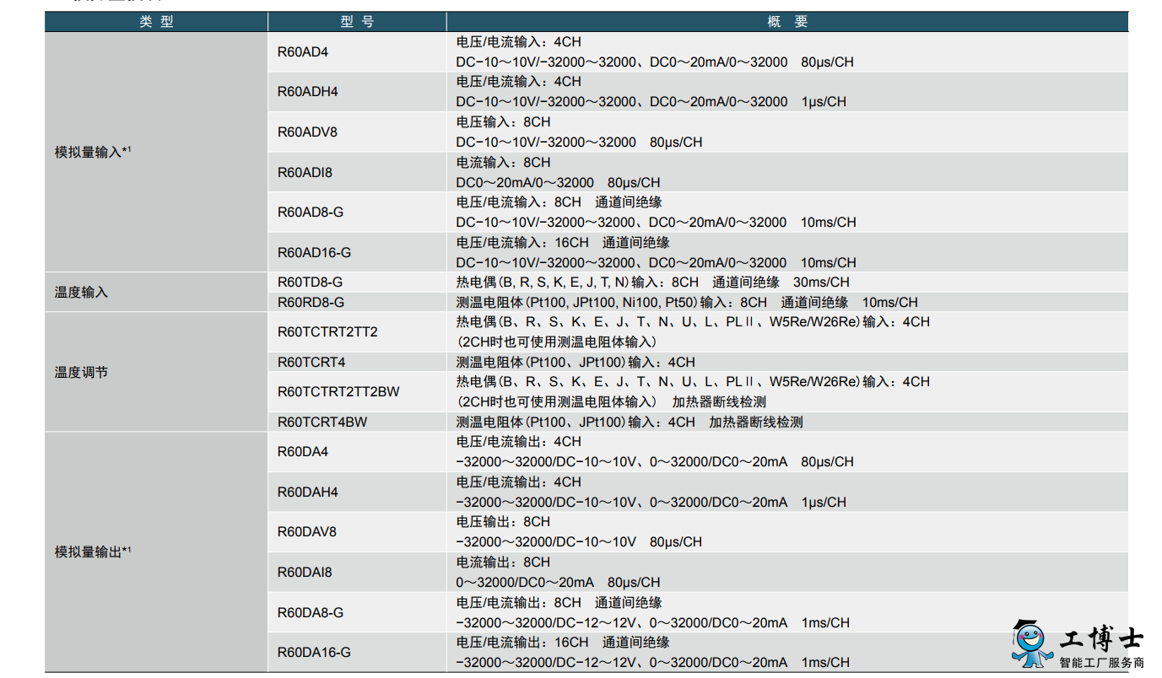
Task: Click 电压/电流输入：4CH in the R60AD4 row
Action: [x=519, y=42]
